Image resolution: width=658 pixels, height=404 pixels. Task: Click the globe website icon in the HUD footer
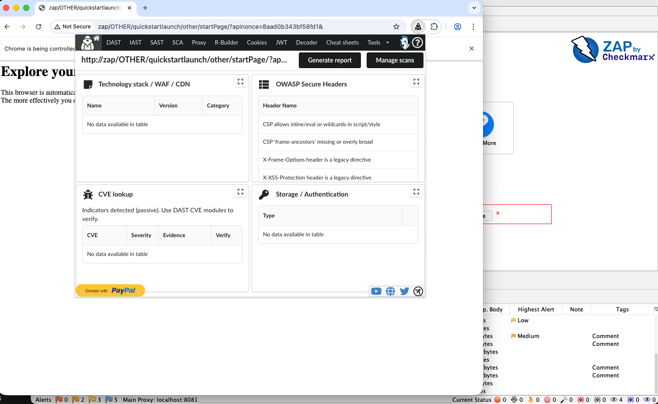tap(390, 291)
